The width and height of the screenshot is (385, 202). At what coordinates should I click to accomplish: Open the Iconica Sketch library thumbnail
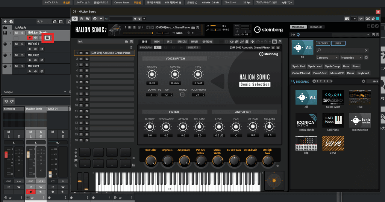click(x=306, y=120)
